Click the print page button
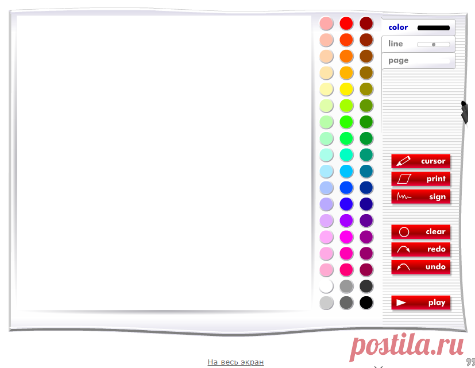The height and width of the screenshot is (368, 475). coord(420,179)
